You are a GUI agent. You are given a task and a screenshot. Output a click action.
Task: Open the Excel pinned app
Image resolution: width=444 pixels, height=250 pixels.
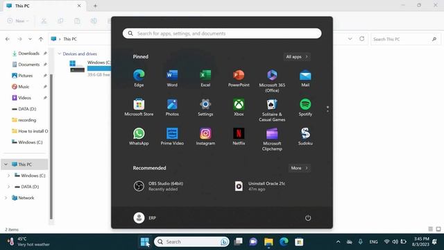click(205, 78)
